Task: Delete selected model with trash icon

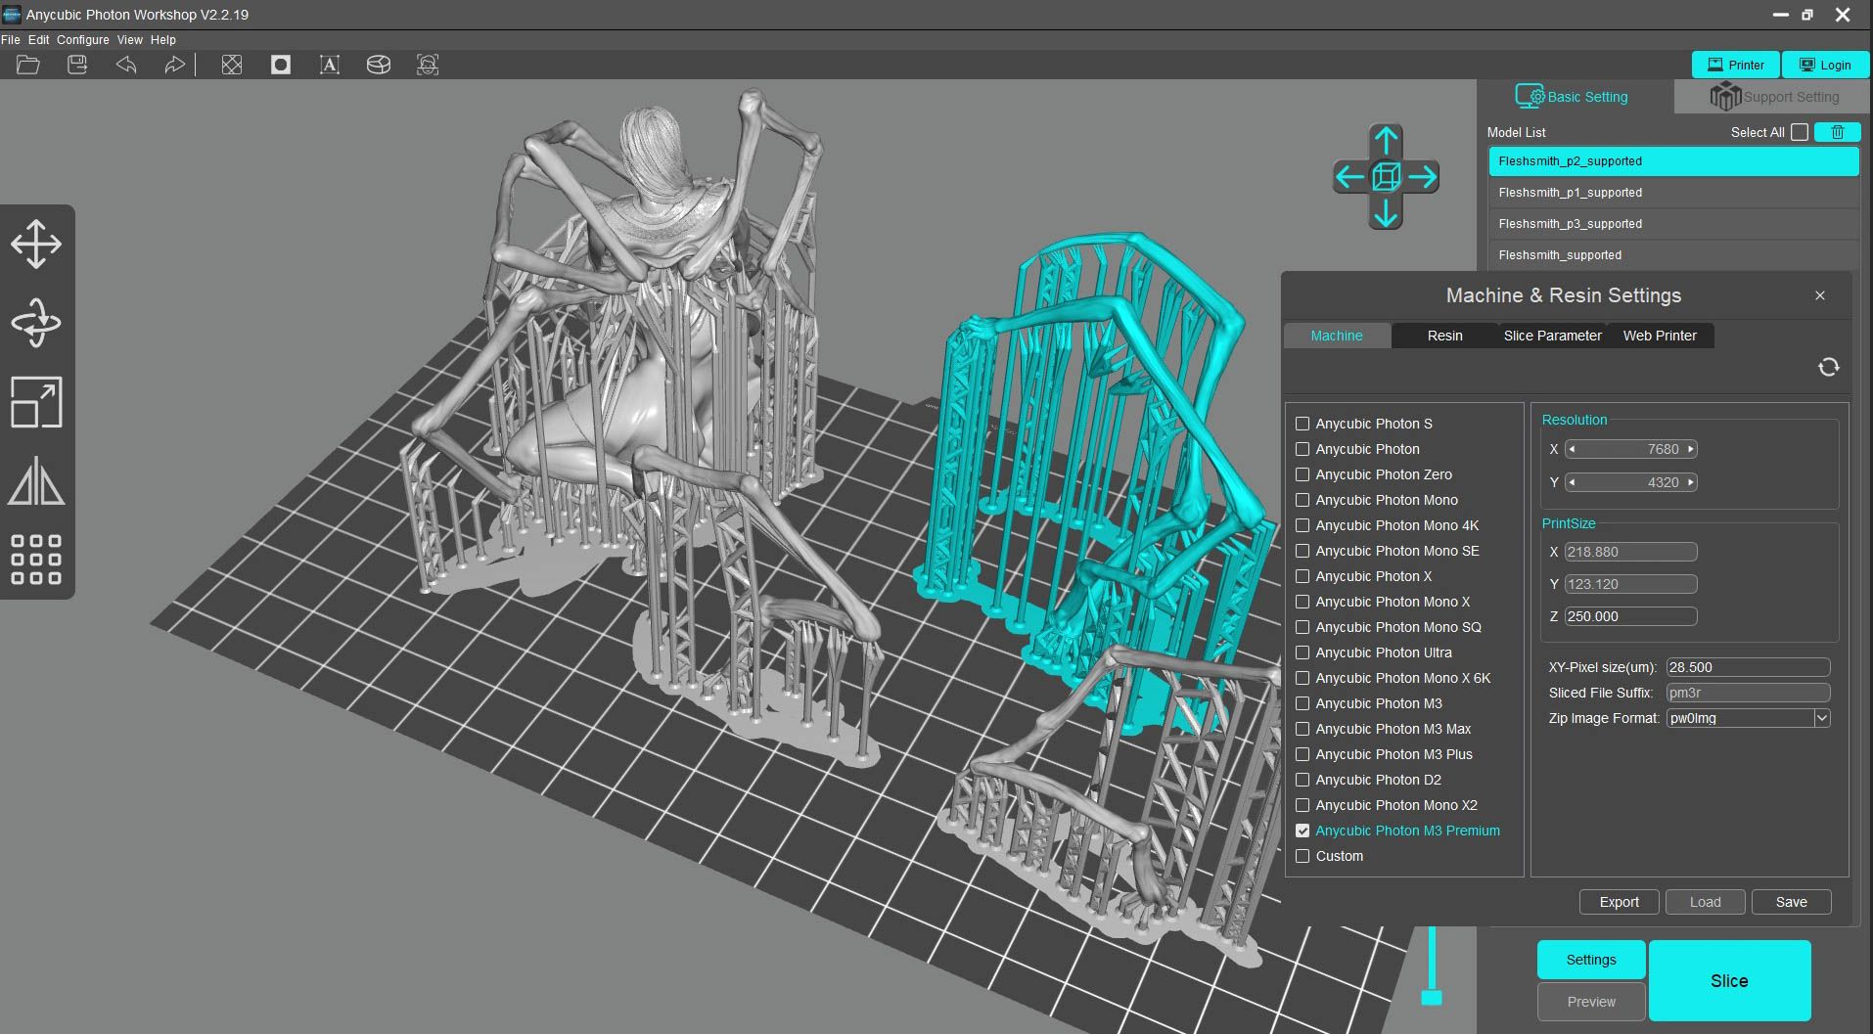Action: [1837, 132]
